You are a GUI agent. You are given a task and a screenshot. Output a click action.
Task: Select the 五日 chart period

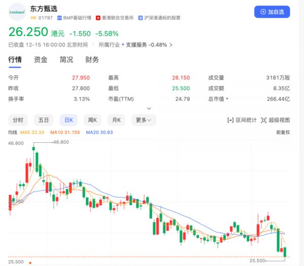44,120
